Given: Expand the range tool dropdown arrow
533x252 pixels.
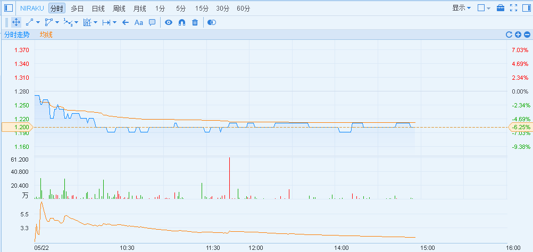Looking at the screenshot, I should (114, 23).
